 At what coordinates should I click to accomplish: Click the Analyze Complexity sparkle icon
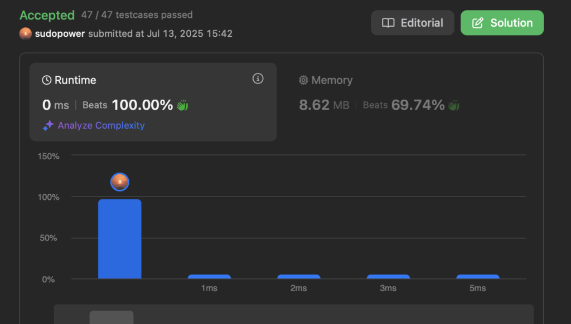(48, 125)
